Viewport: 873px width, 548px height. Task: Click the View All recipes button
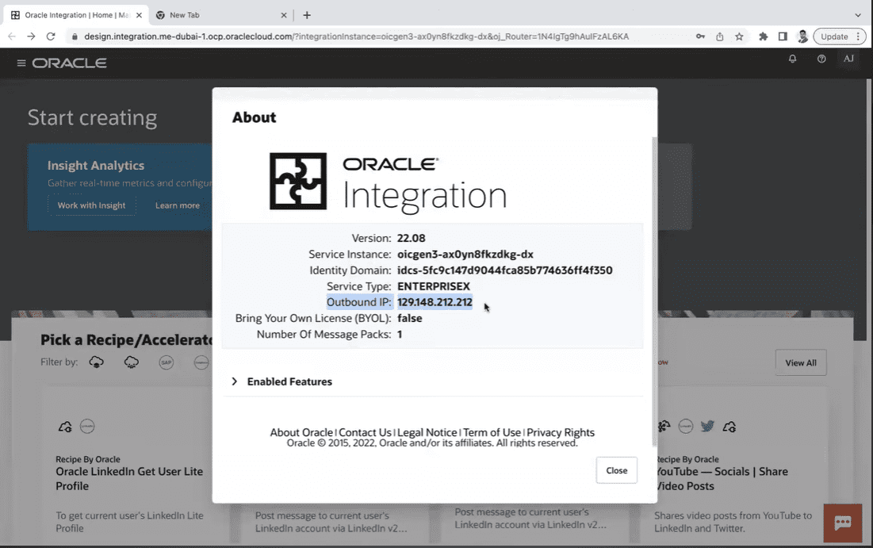[801, 362]
